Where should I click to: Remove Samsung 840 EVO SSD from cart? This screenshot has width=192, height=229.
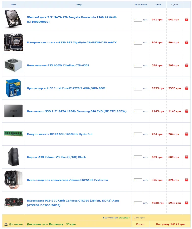coord(187,111)
